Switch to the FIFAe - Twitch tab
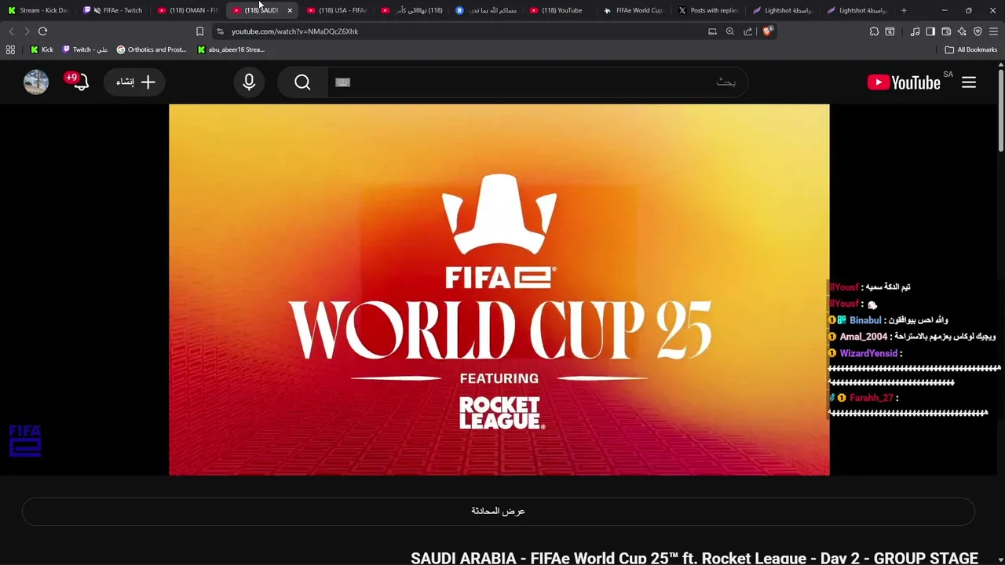 (114, 10)
